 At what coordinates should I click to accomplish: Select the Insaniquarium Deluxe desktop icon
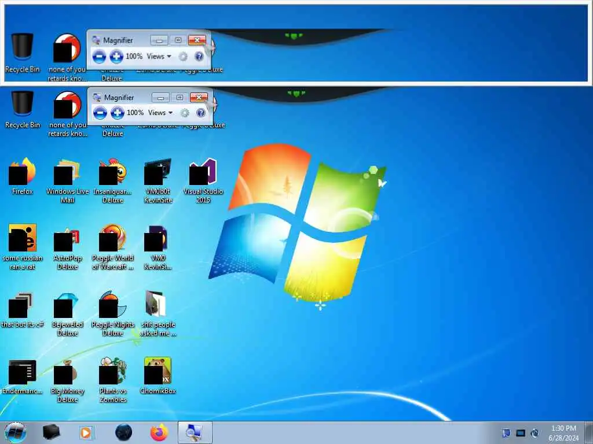click(113, 180)
